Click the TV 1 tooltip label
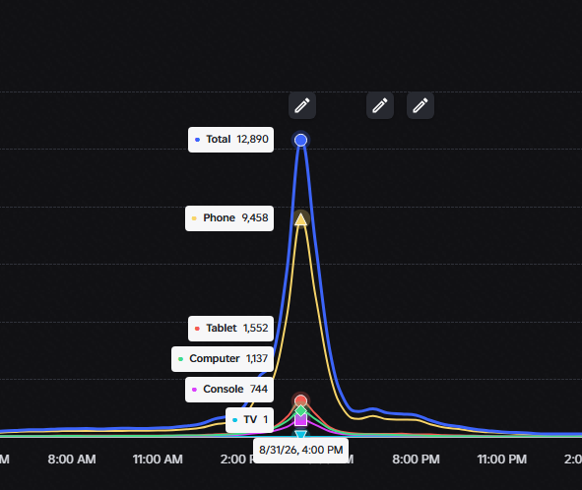582x490 pixels. pos(250,420)
